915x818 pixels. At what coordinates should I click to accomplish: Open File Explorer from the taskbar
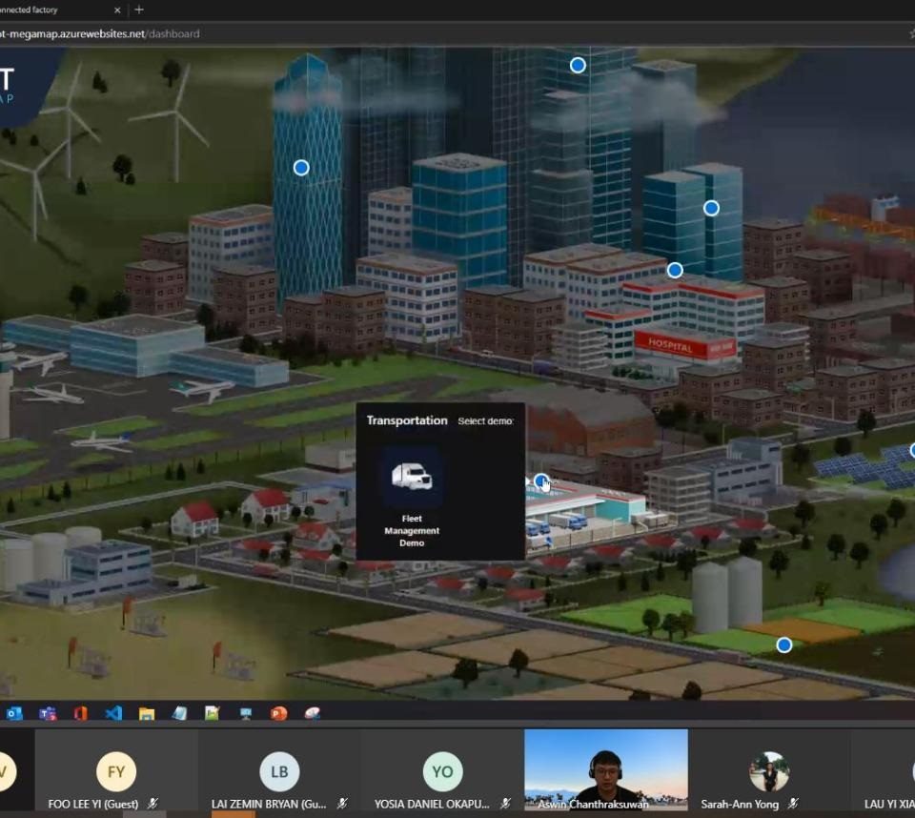pos(147,713)
